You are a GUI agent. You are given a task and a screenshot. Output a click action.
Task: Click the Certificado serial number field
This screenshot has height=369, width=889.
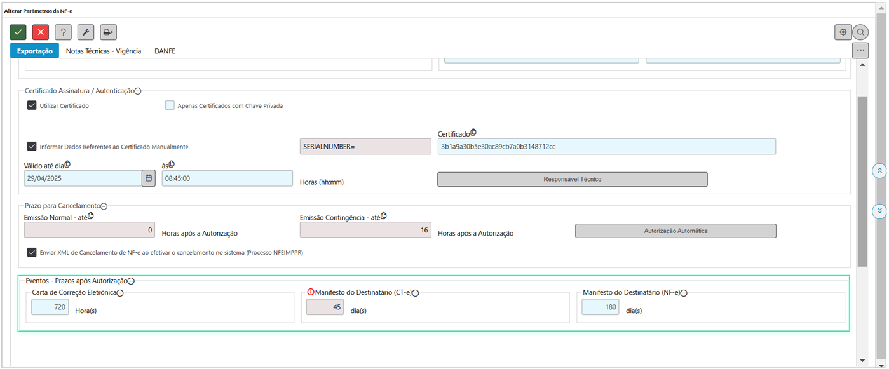[x=606, y=147]
